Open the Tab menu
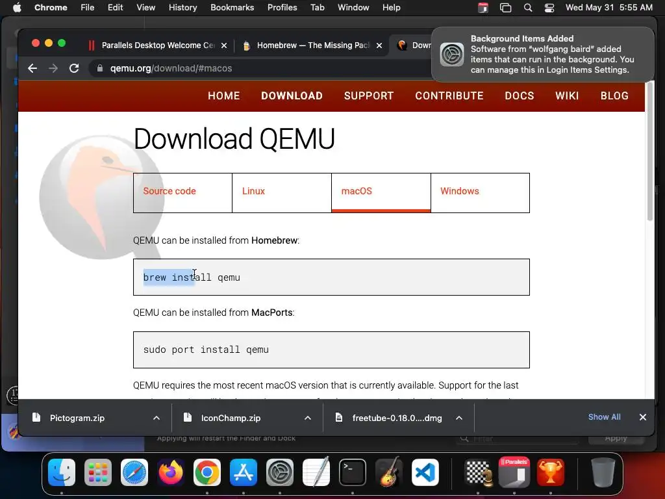 pyautogui.click(x=317, y=8)
